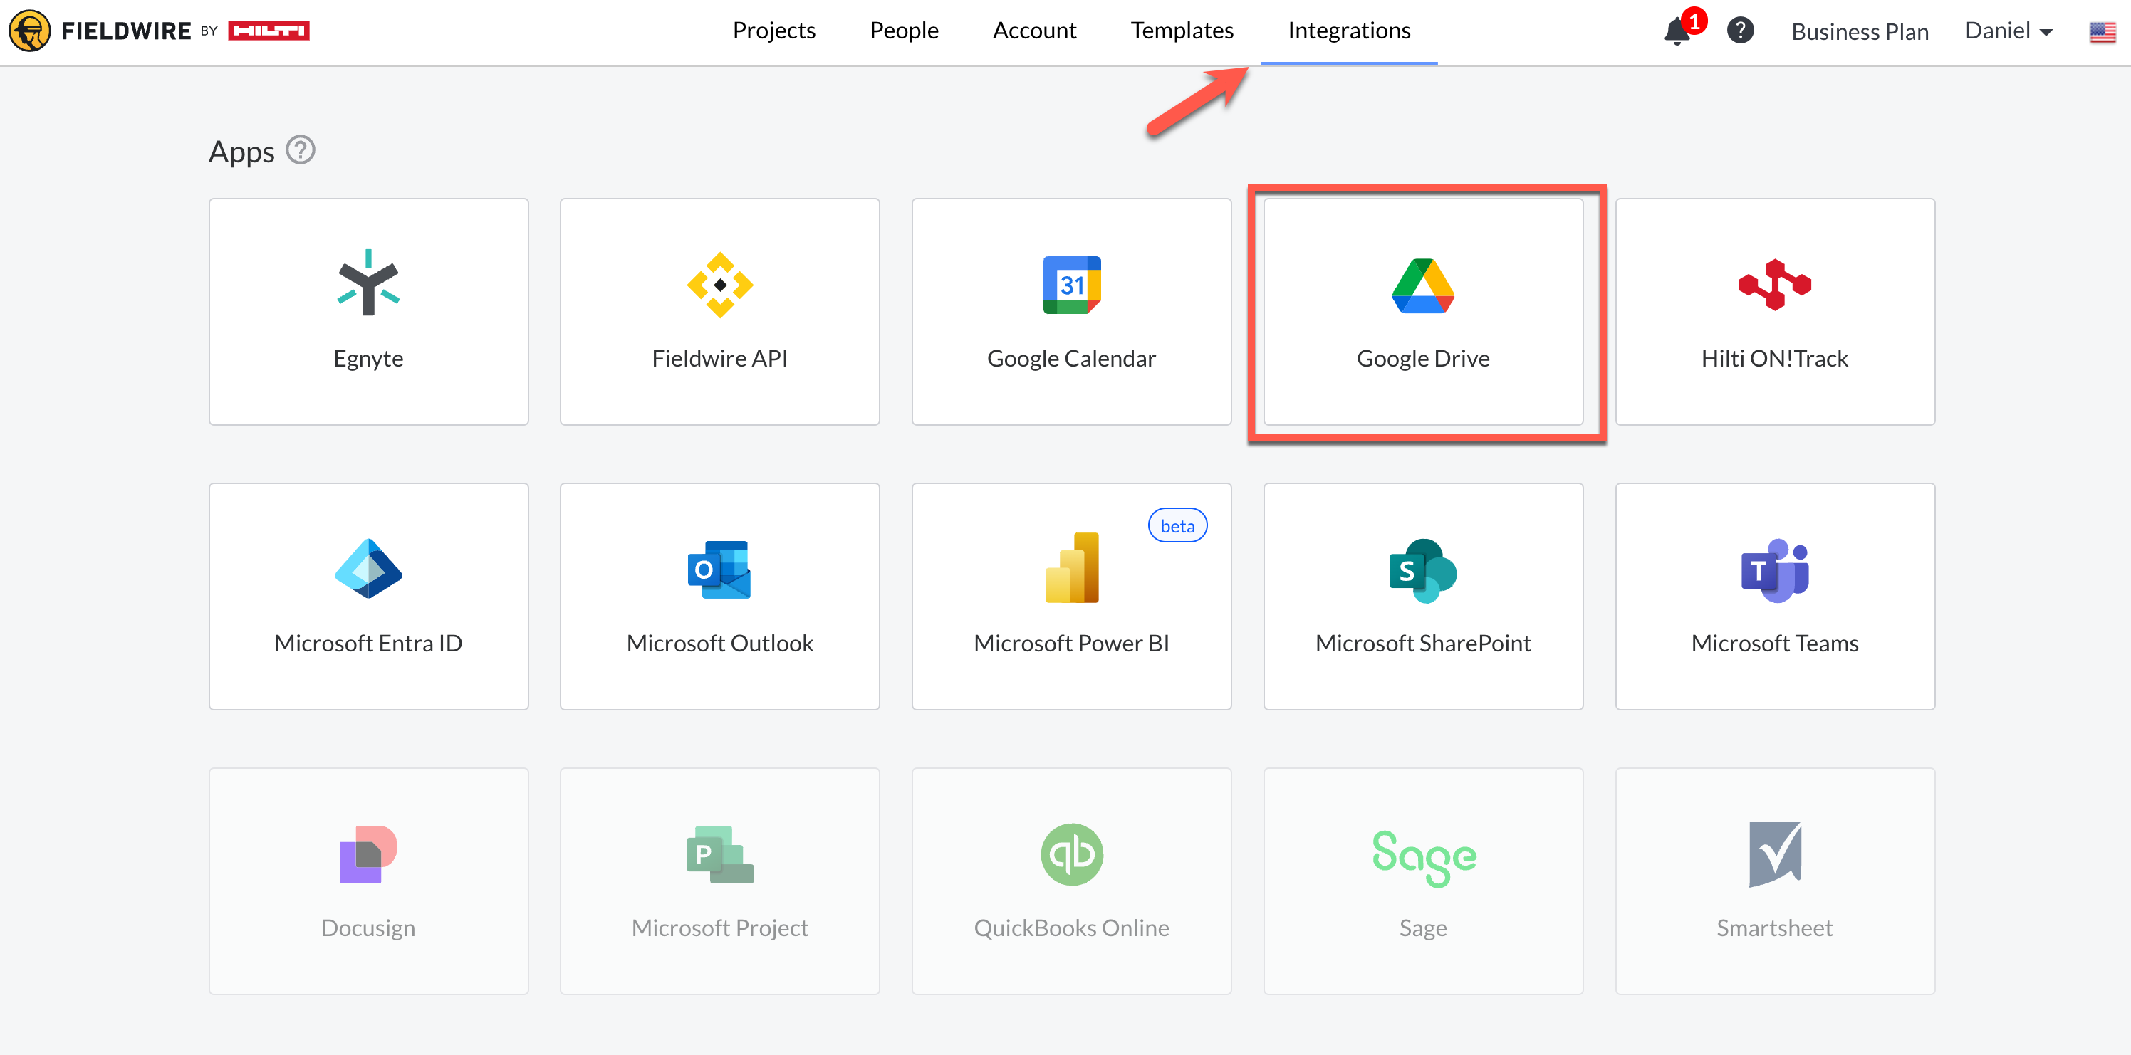Open the Projects tab
This screenshot has width=2131, height=1055.
773,31
